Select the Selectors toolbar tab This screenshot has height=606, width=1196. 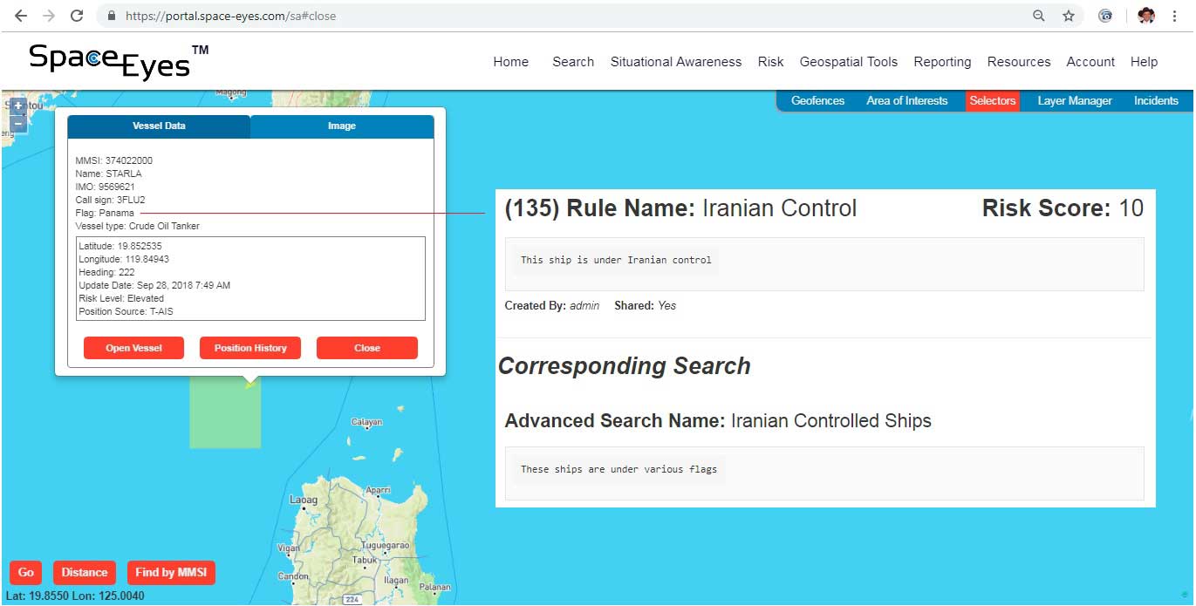coord(992,101)
